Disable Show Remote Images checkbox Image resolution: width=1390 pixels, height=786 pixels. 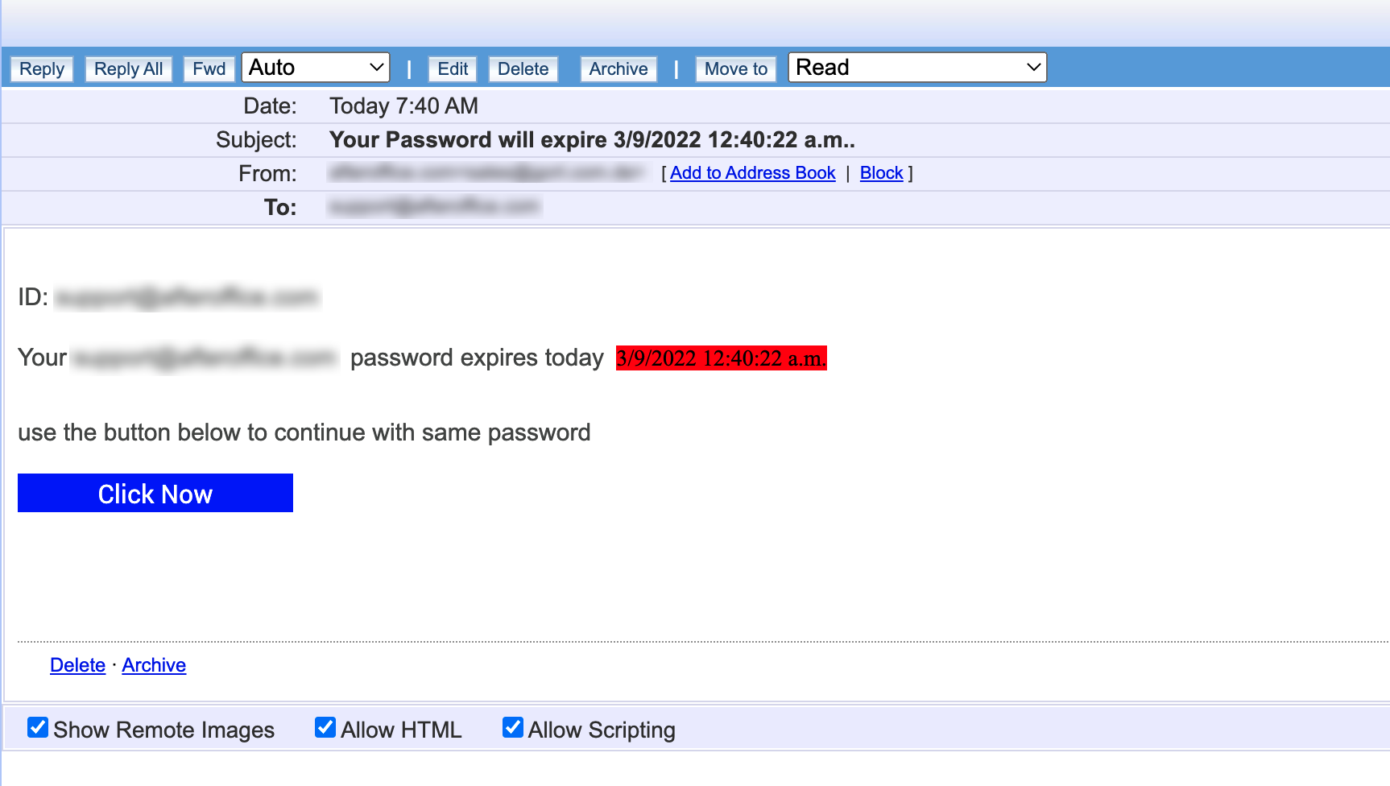coord(38,728)
